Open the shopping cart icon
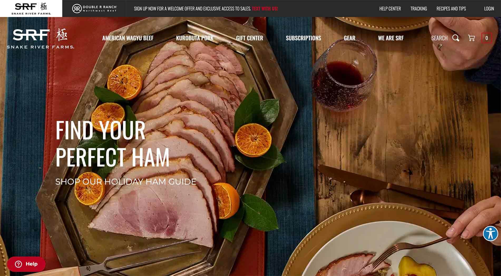 (471, 38)
